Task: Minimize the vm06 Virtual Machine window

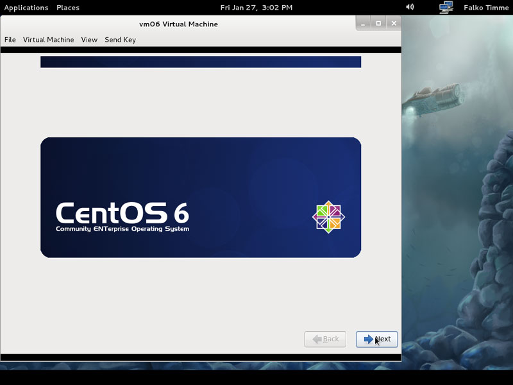Action: click(x=363, y=24)
